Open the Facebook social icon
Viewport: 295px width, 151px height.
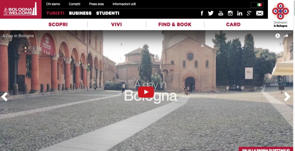point(202,13)
